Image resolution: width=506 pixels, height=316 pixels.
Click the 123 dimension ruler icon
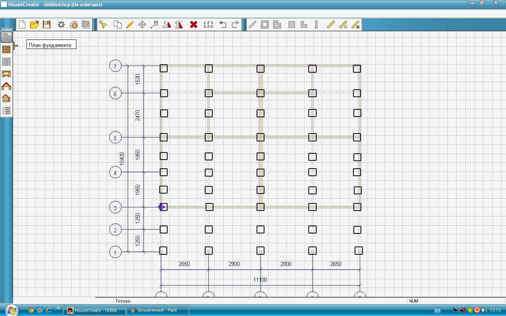coord(208,24)
